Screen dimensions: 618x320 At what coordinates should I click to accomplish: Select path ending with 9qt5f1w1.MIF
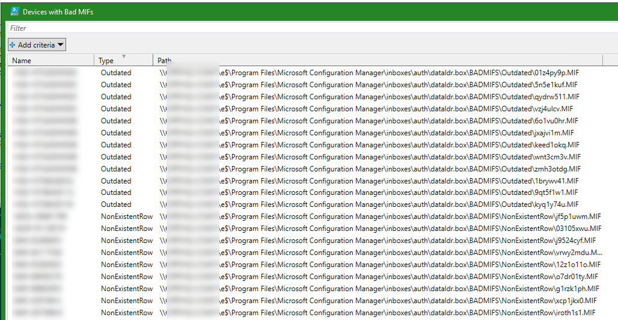click(x=369, y=192)
